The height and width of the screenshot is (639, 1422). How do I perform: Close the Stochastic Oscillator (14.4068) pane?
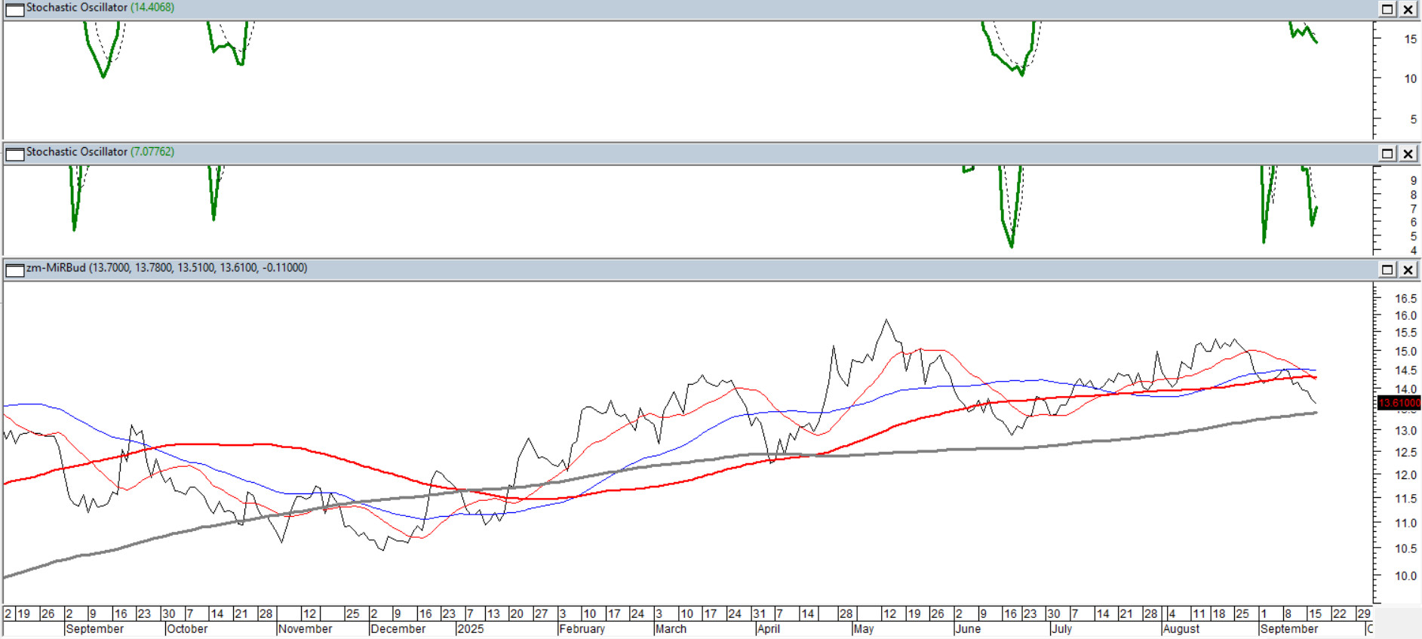1408,9
